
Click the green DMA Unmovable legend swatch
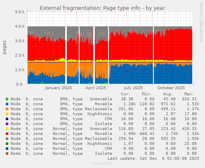(7, 99)
